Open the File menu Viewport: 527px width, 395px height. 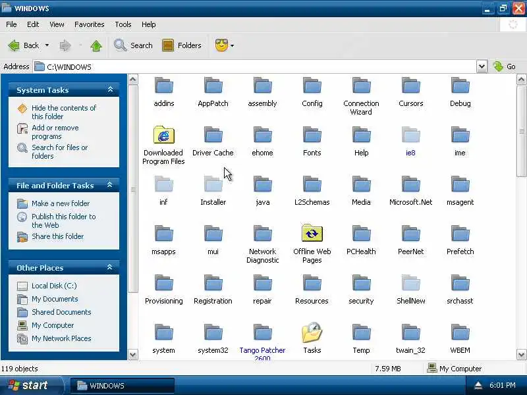pos(11,24)
